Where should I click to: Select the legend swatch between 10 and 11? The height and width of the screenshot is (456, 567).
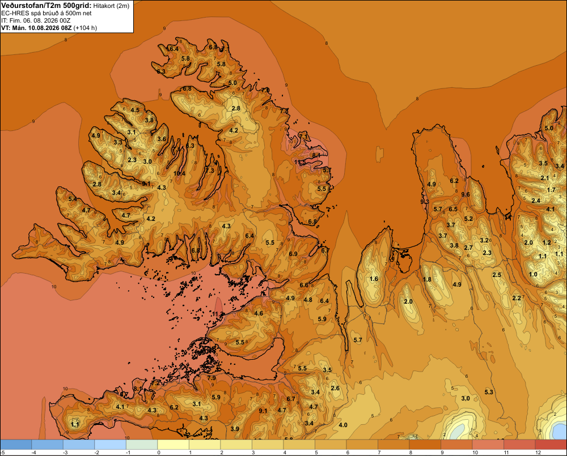coord(488,445)
